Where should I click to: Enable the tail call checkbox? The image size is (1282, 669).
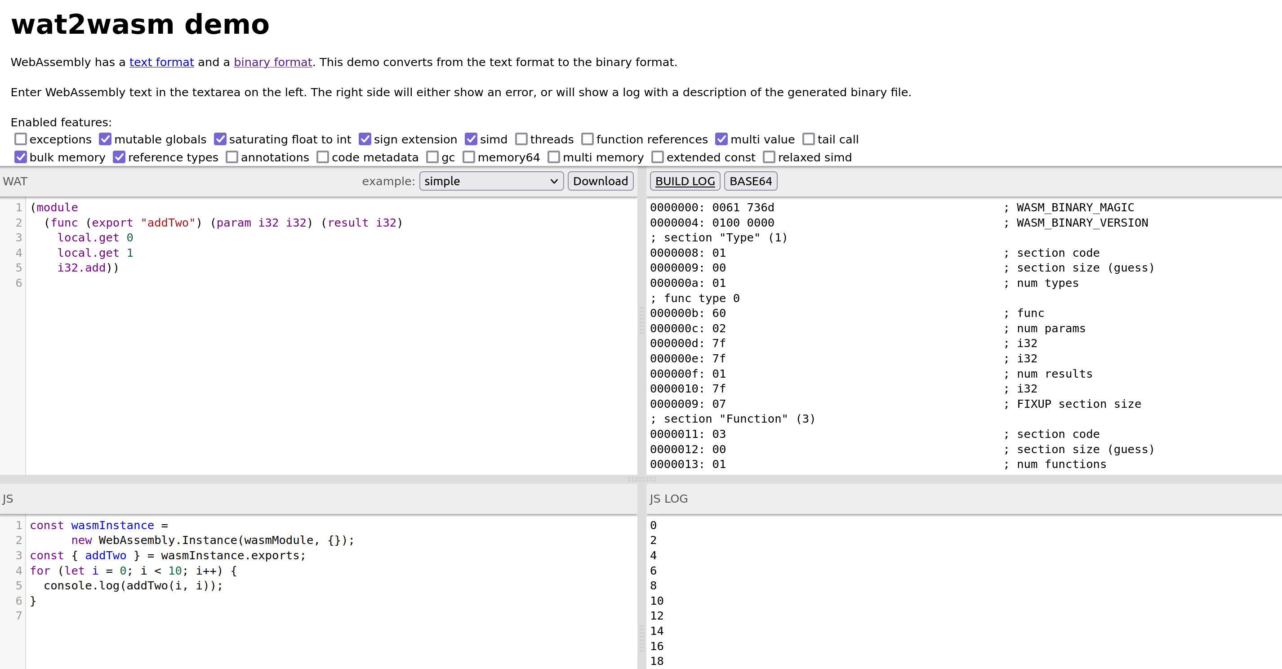click(808, 139)
